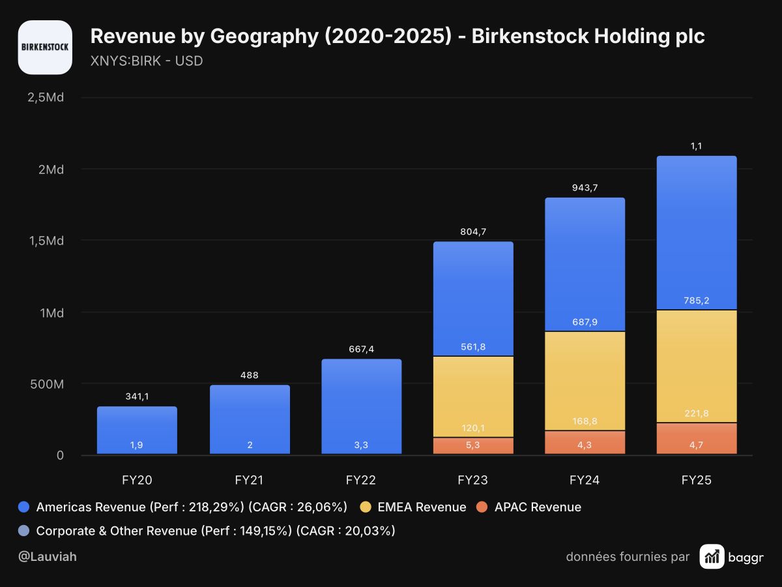Image resolution: width=782 pixels, height=587 pixels.
Task: Click the Americas Revenue legend label
Action: (192, 507)
